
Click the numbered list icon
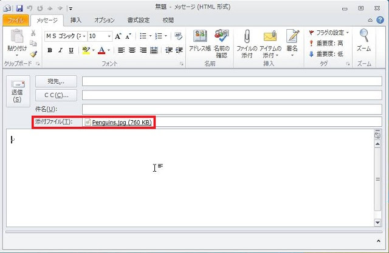(158, 36)
